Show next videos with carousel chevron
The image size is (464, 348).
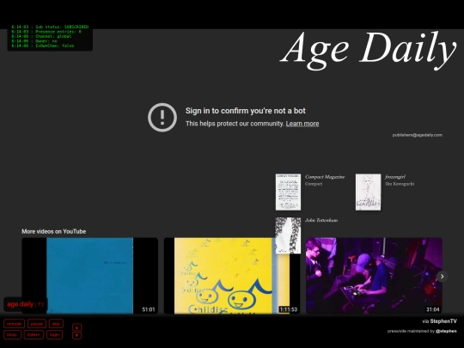tap(443, 277)
